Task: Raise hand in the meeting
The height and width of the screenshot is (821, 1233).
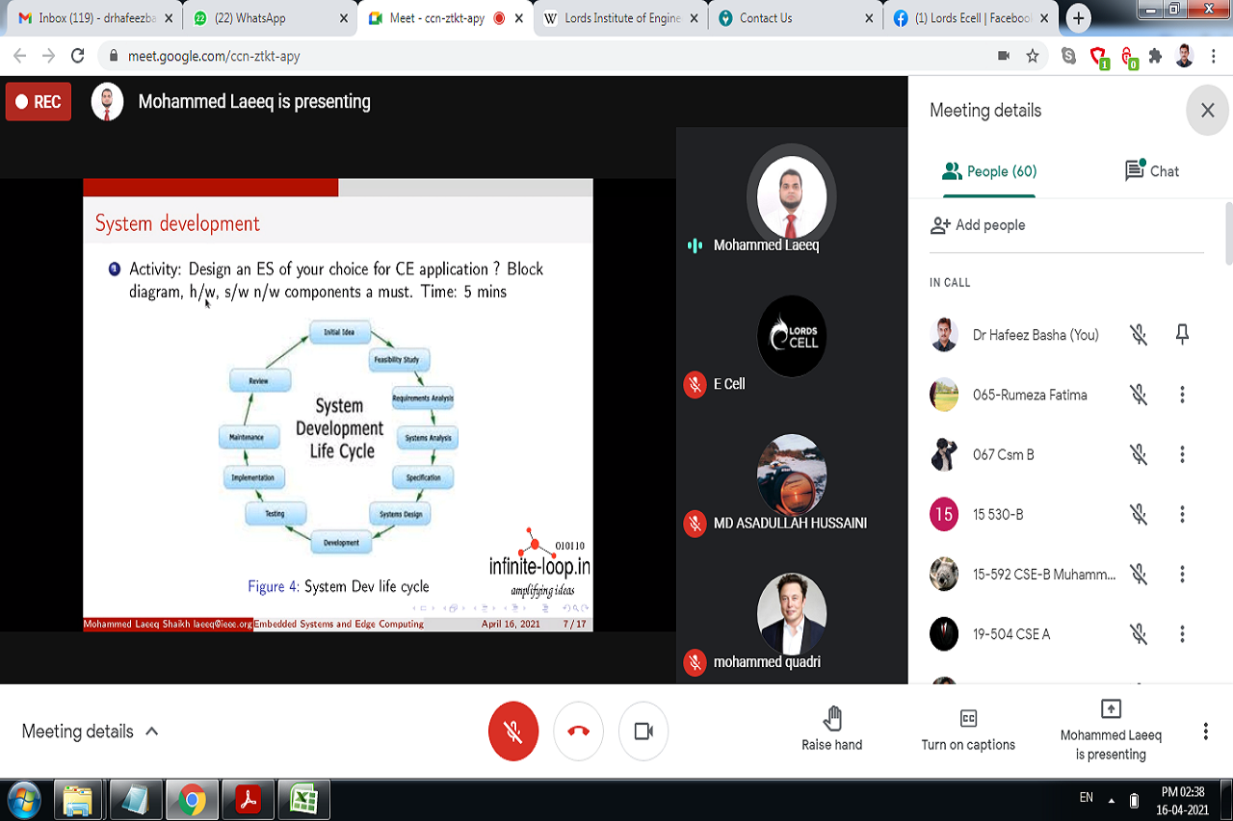Action: click(x=832, y=729)
